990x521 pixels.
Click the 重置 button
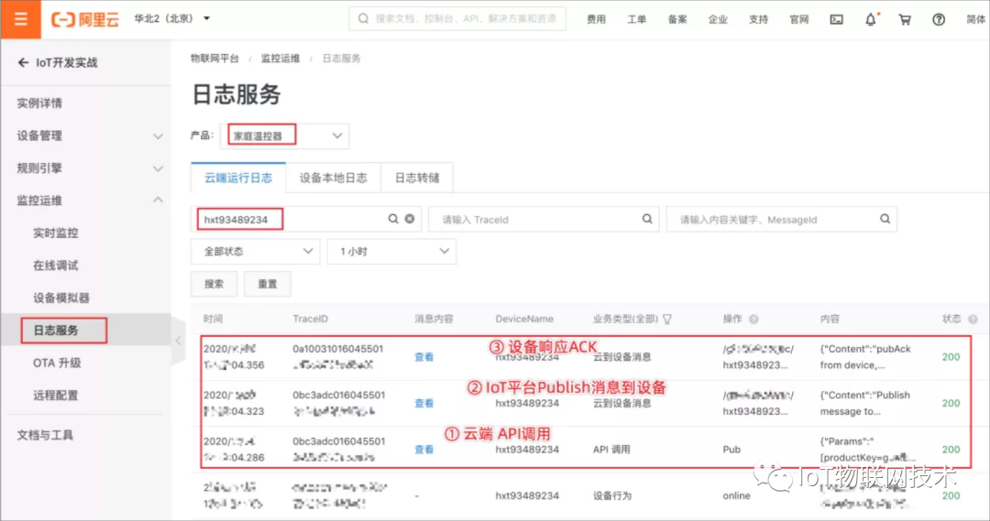point(268,284)
